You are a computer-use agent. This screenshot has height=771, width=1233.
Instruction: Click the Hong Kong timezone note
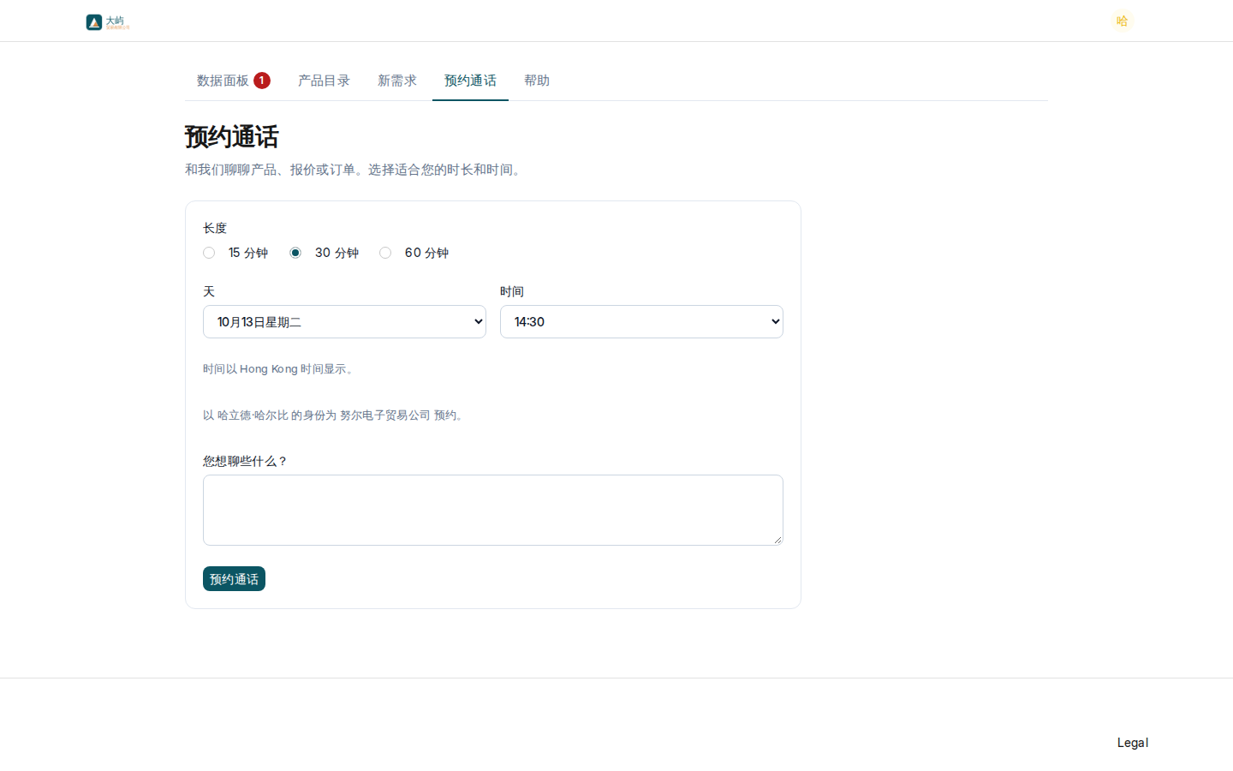point(279,369)
